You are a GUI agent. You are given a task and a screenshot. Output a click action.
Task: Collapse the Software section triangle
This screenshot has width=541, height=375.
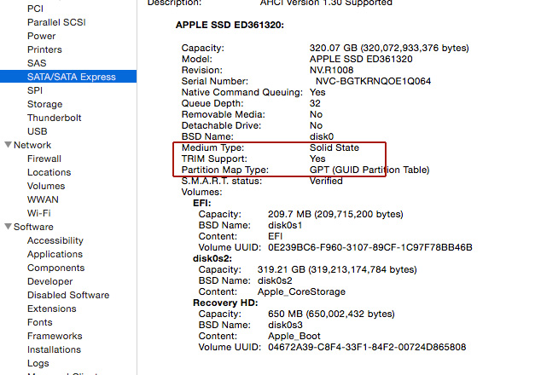9,227
